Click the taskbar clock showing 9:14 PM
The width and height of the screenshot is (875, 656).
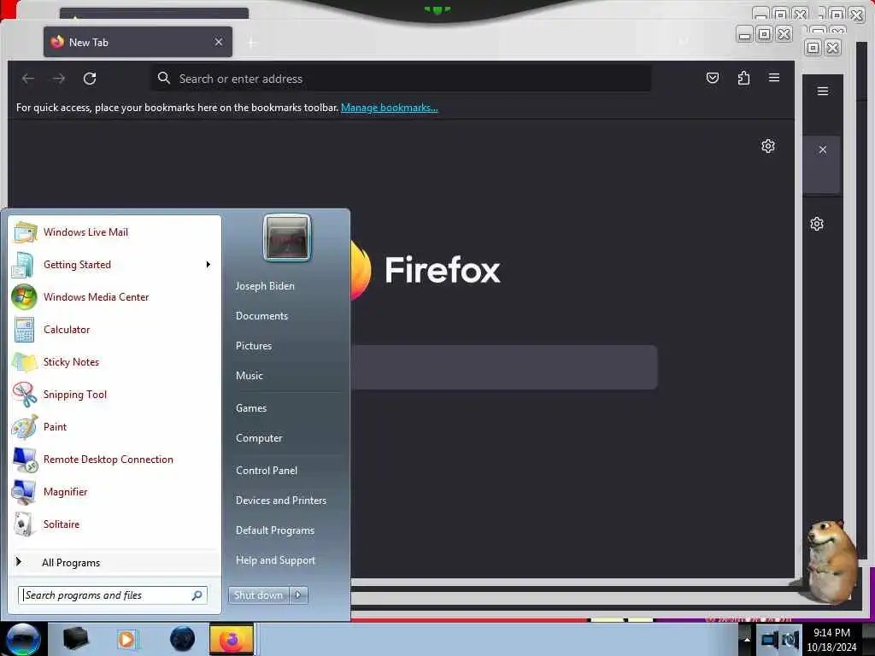coord(831,640)
